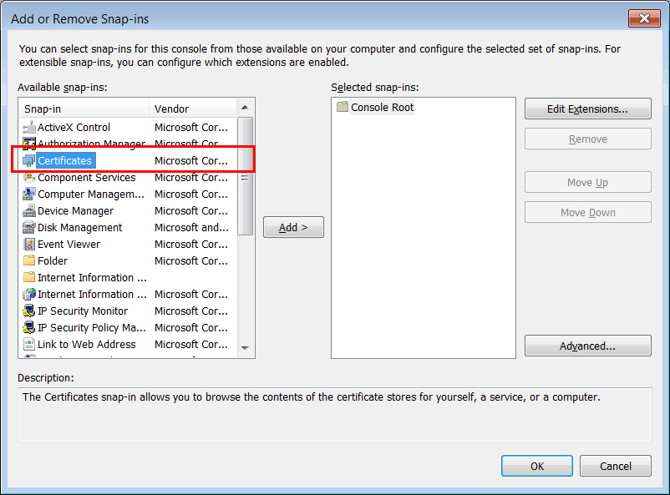Click the scroll up arrow in snap-ins list
670x495 pixels.
tap(245, 108)
